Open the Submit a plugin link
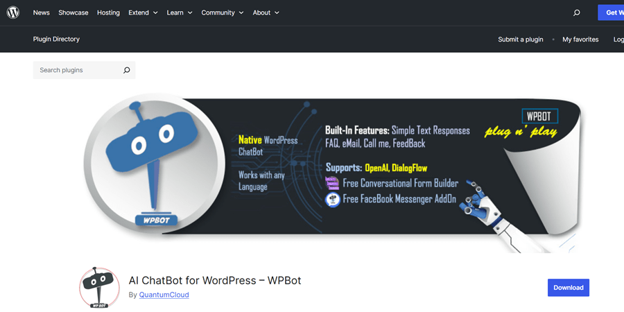Screen dimensions: 624x312 pyautogui.click(x=520, y=40)
